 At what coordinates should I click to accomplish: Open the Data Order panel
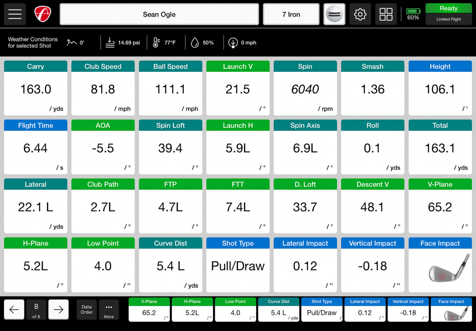[86, 309]
